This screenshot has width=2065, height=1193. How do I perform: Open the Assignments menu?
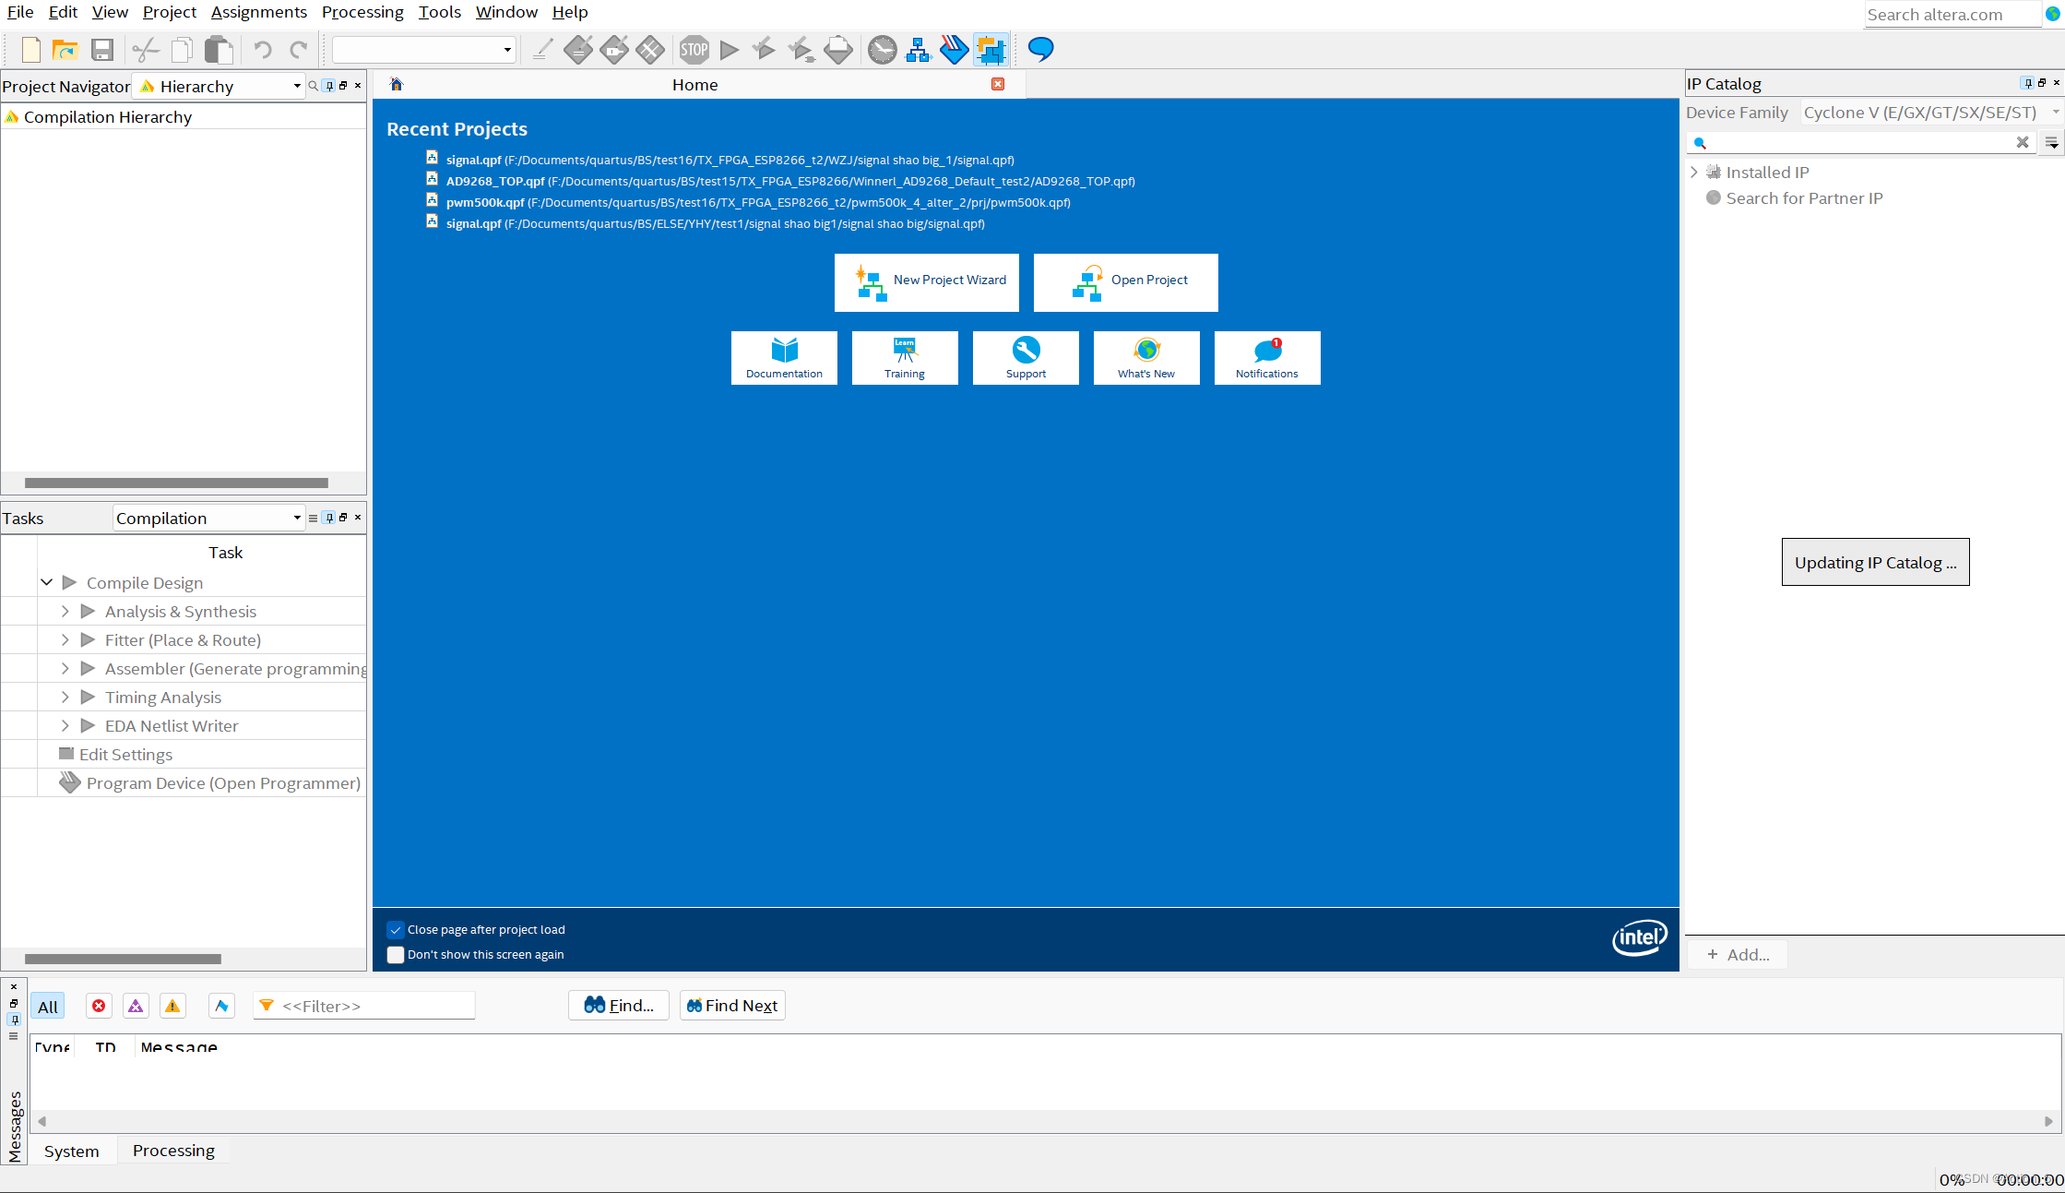[258, 12]
